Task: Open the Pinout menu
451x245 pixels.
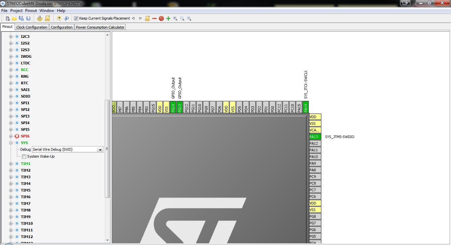Action: pos(31,11)
